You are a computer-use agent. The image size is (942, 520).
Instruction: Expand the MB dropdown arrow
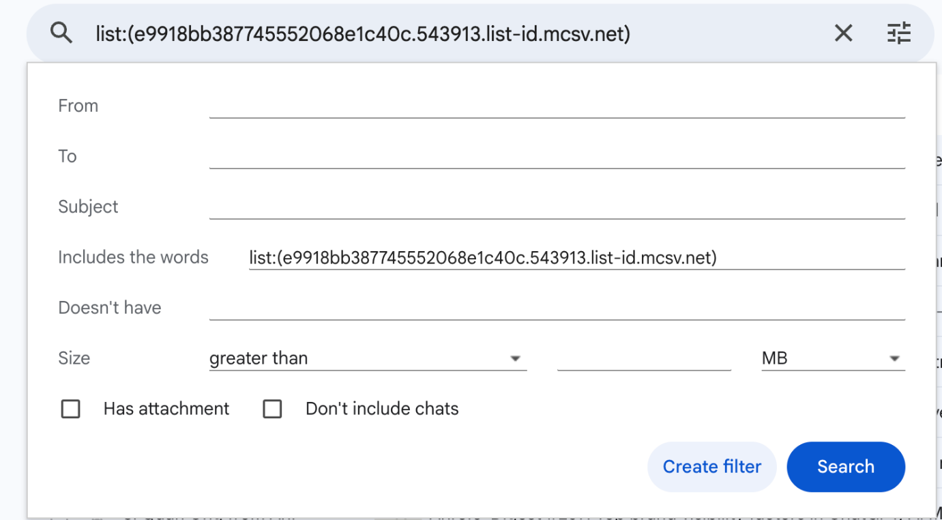(x=894, y=358)
